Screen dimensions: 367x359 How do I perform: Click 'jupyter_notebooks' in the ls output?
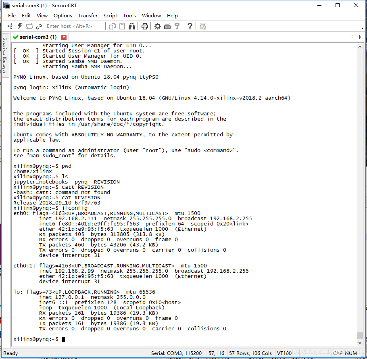[40, 182]
